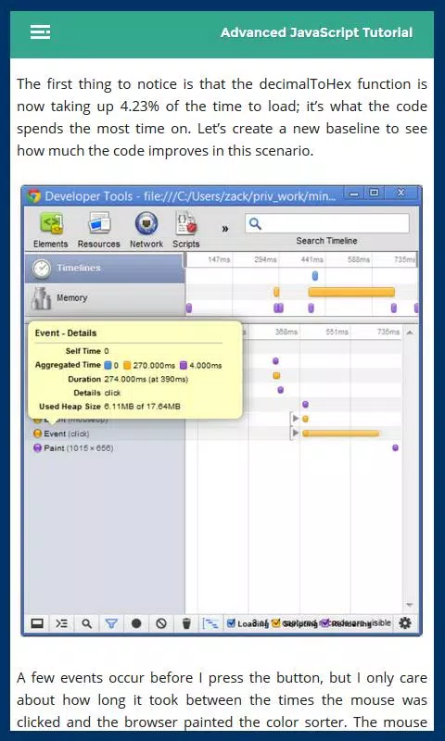Viewport: 445px width, 741px height.
Task: Click the Timelines clock icon
Action: (x=41, y=269)
